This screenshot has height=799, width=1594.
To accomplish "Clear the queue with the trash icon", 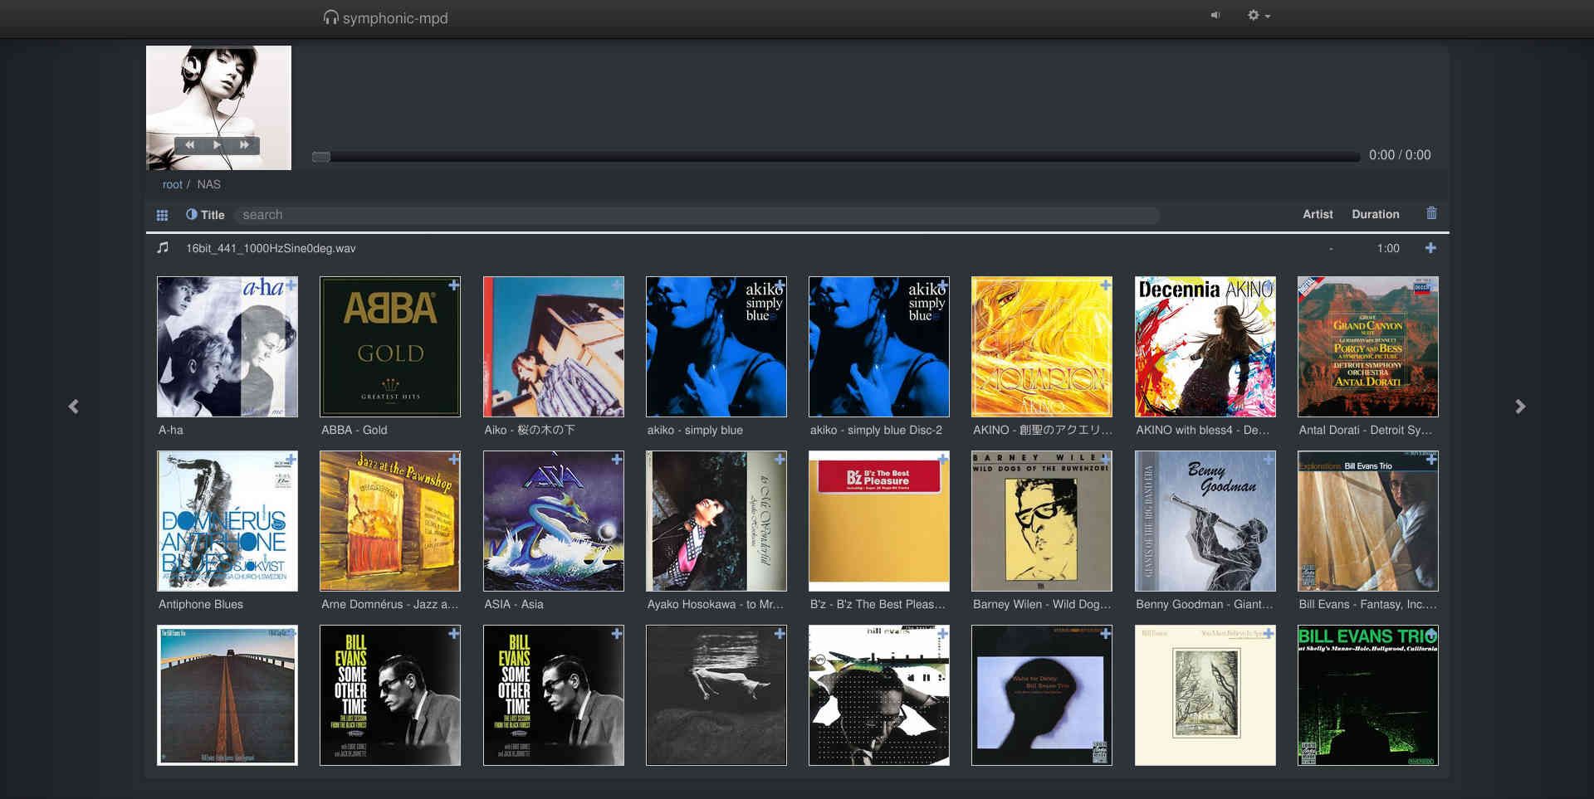I will [x=1431, y=213].
